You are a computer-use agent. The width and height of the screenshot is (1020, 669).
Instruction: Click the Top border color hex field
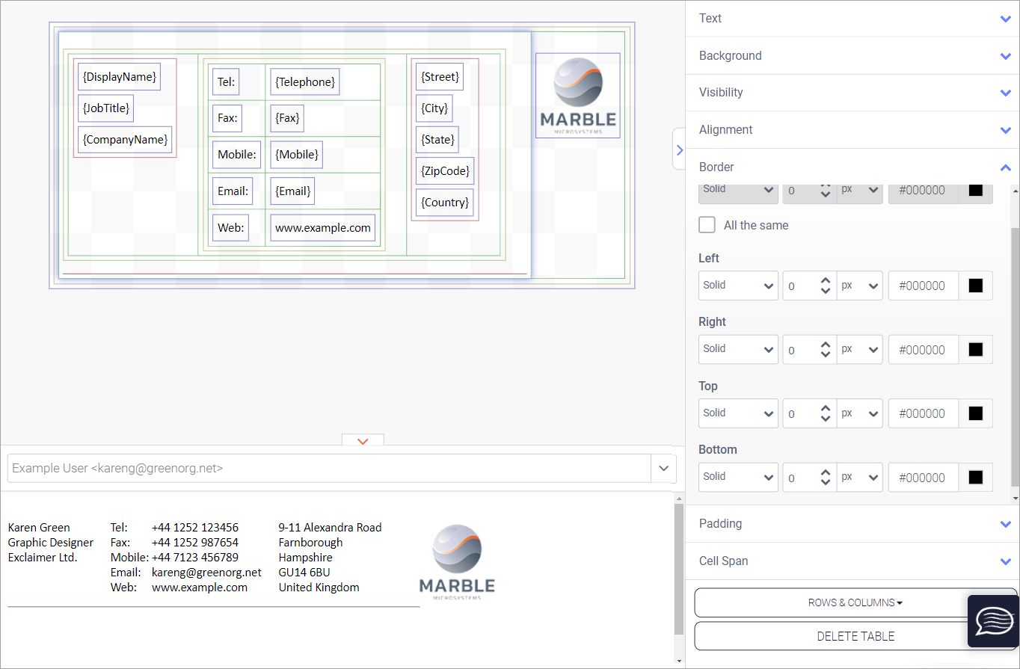point(923,413)
